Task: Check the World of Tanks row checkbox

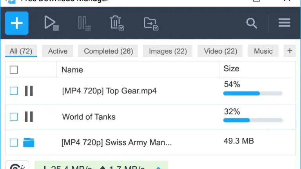Action: click(14, 117)
